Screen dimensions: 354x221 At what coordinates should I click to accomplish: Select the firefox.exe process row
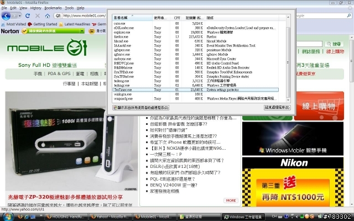click(x=195, y=37)
